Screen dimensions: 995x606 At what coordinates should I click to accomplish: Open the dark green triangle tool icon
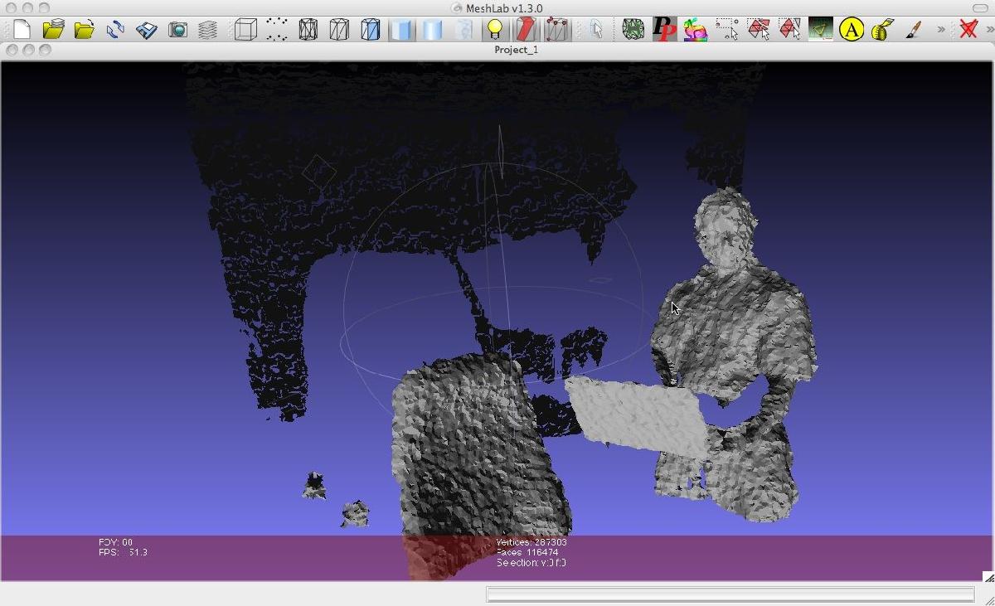[821, 30]
